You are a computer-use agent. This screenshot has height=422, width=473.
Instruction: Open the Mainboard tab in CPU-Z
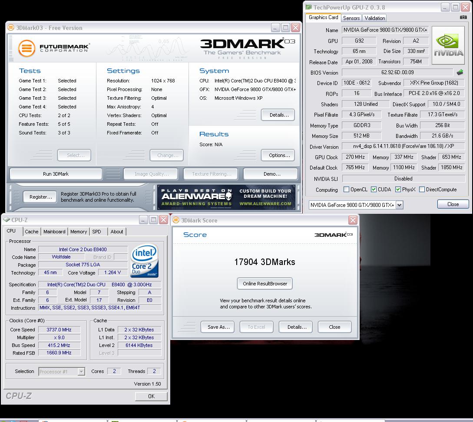[x=54, y=232]
